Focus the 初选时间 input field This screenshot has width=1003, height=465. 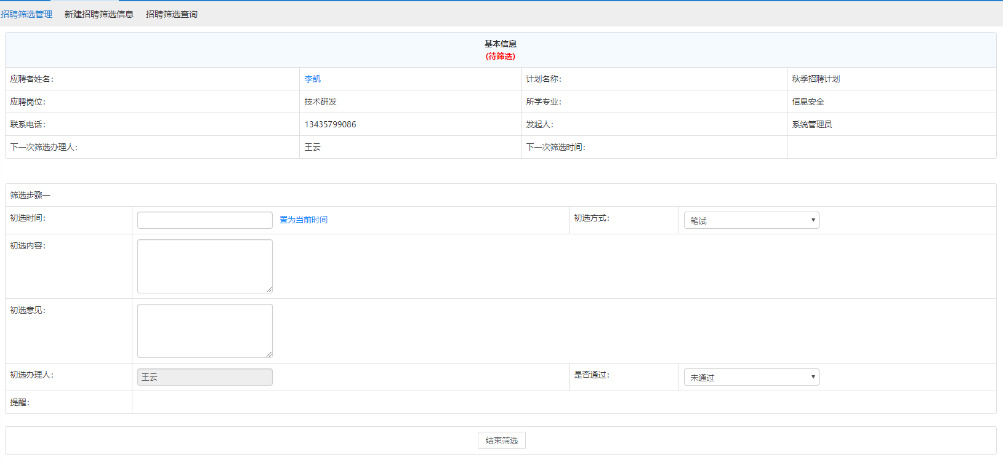click(204, 220)
